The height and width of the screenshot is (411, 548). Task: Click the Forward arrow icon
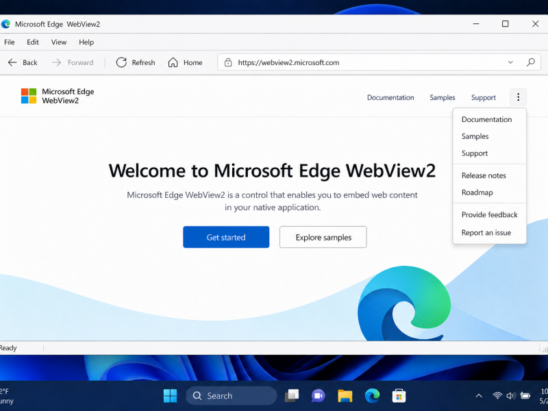pyautogui.click(x=56, y=62)
